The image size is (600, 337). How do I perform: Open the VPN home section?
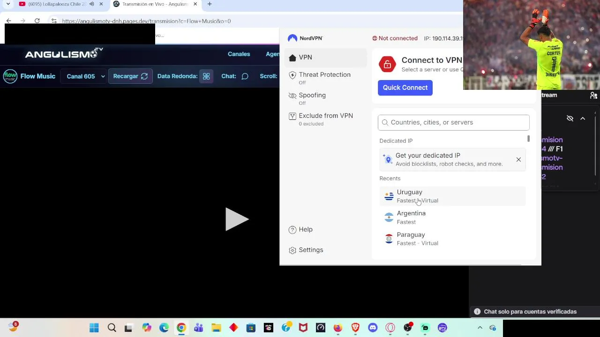(x=325, y=58)
